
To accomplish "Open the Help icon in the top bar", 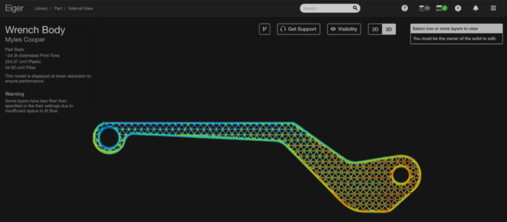I will (404, 8).
